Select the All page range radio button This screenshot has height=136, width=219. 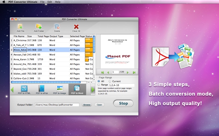point(99,81)
